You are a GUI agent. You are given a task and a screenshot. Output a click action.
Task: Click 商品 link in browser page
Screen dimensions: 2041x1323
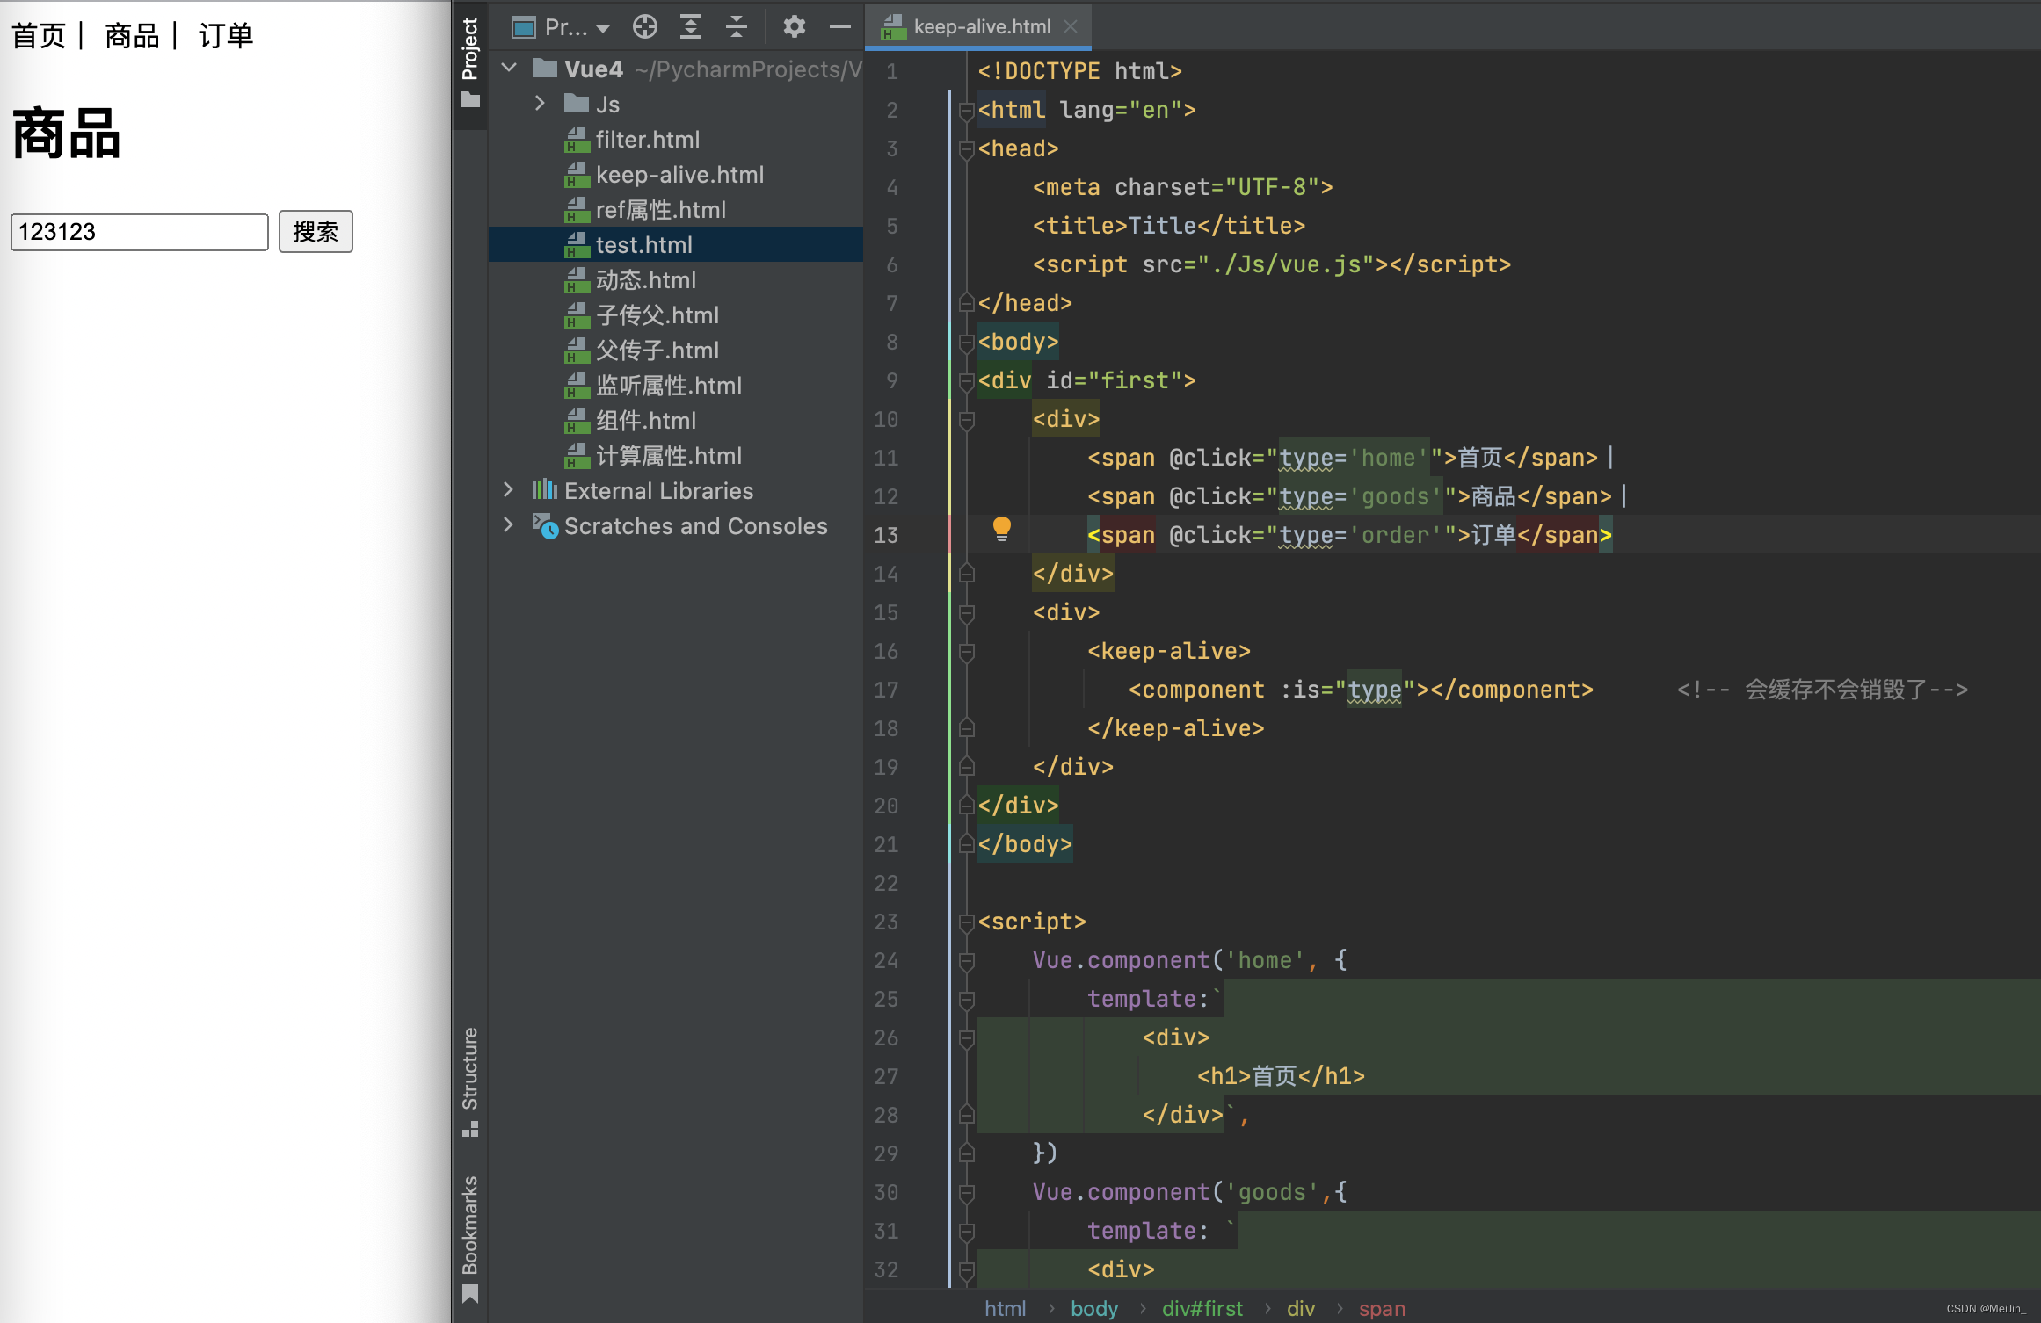(x=132, y=36)
